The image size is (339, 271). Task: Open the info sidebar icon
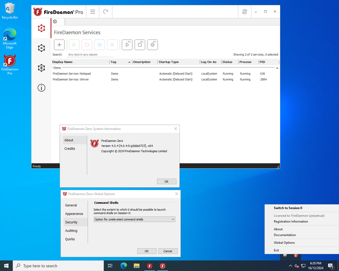(x=41, y=88)
